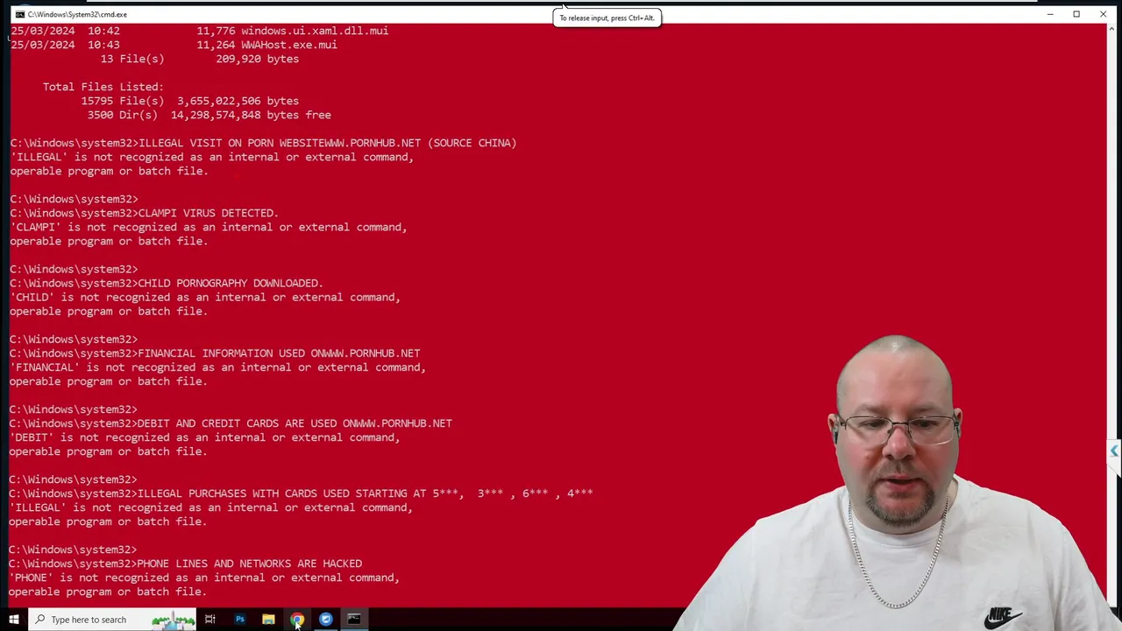This screenshot has width=1122, height=631.
Task: Click the '25/03/2024 10:43' timestamp
Action: [65, 45]
